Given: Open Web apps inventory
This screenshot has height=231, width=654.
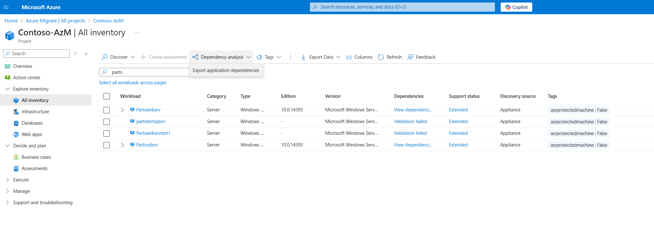Looking at the screenshot, I should (x=32, y=134).
